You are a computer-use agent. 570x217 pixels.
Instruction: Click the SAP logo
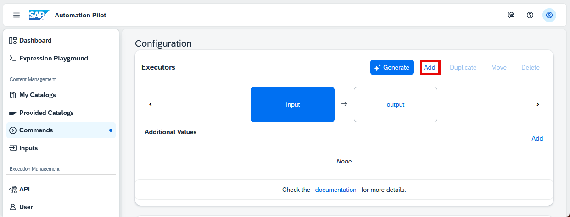(x=39, y=15)
